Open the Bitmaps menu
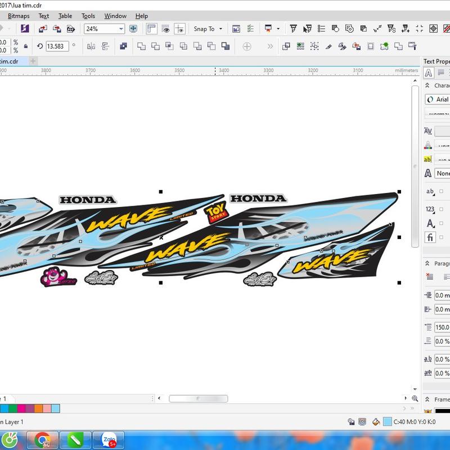This screenshot has width=450, height=450. [x=19, y=16]
